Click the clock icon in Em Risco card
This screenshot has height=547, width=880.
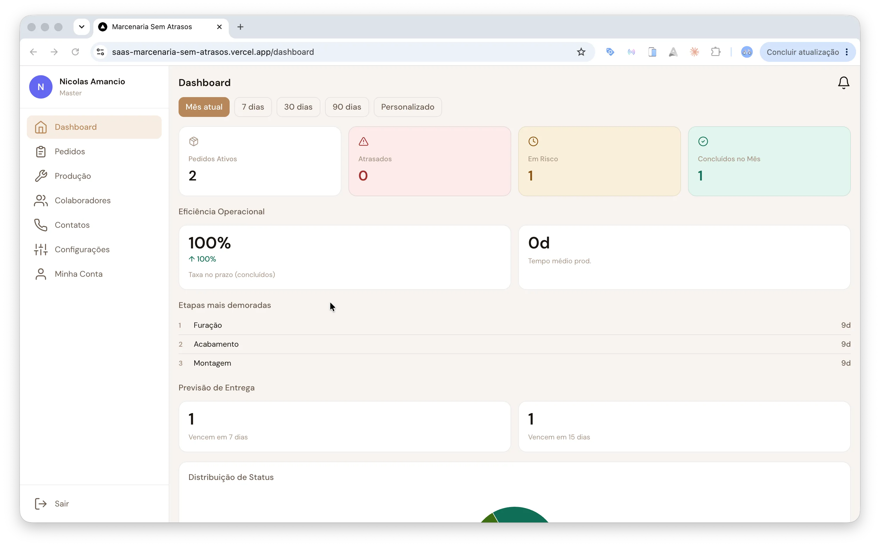pyautogui.click(x=533, y=141)
